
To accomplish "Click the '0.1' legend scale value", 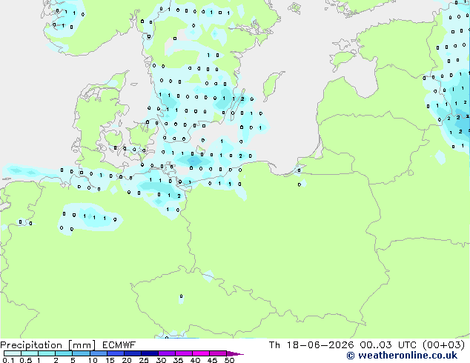I will point(8,360).
